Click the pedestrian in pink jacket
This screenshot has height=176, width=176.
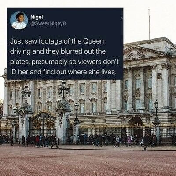pyautogui.click(x=129, y=141)
